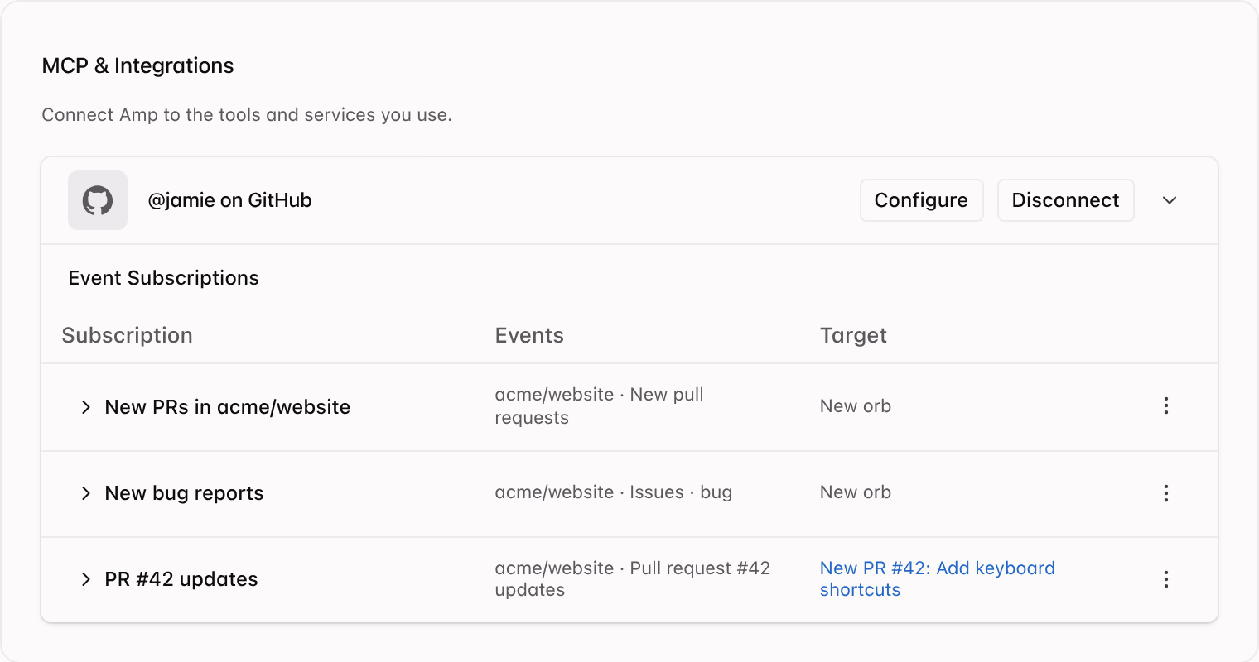
Task: Click the Configure button
Action: pos(921,200)
